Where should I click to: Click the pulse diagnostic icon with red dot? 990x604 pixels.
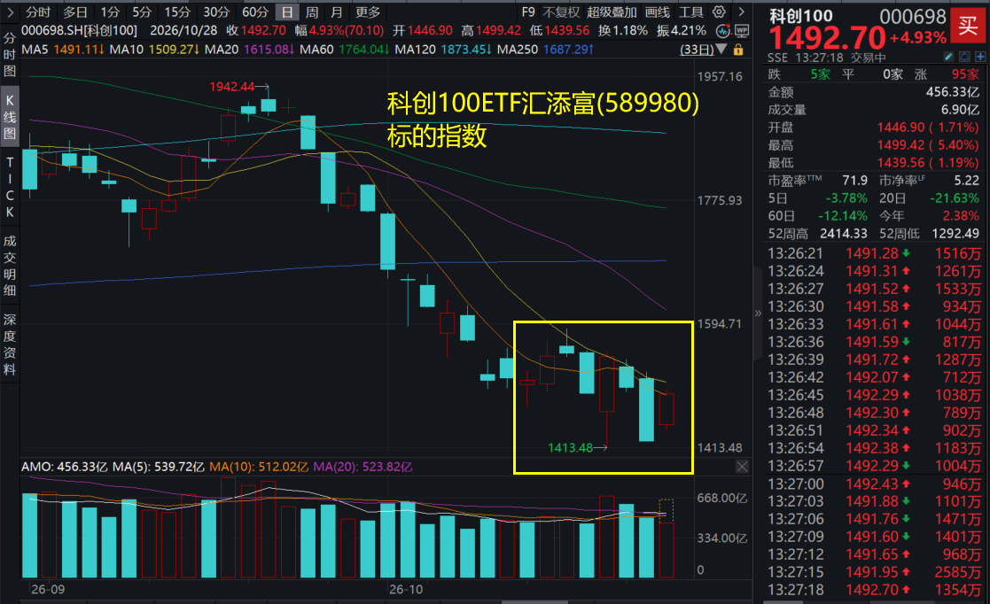(723, 31)
